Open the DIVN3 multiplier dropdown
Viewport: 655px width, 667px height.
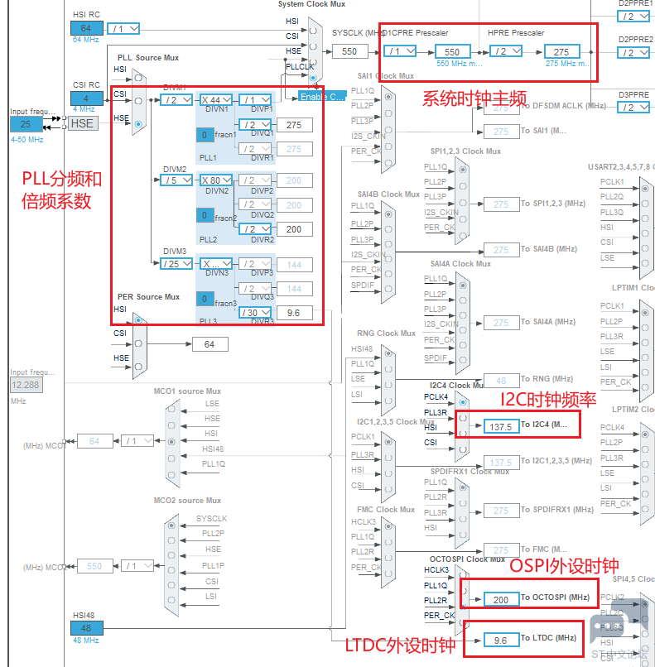point(216,264)
